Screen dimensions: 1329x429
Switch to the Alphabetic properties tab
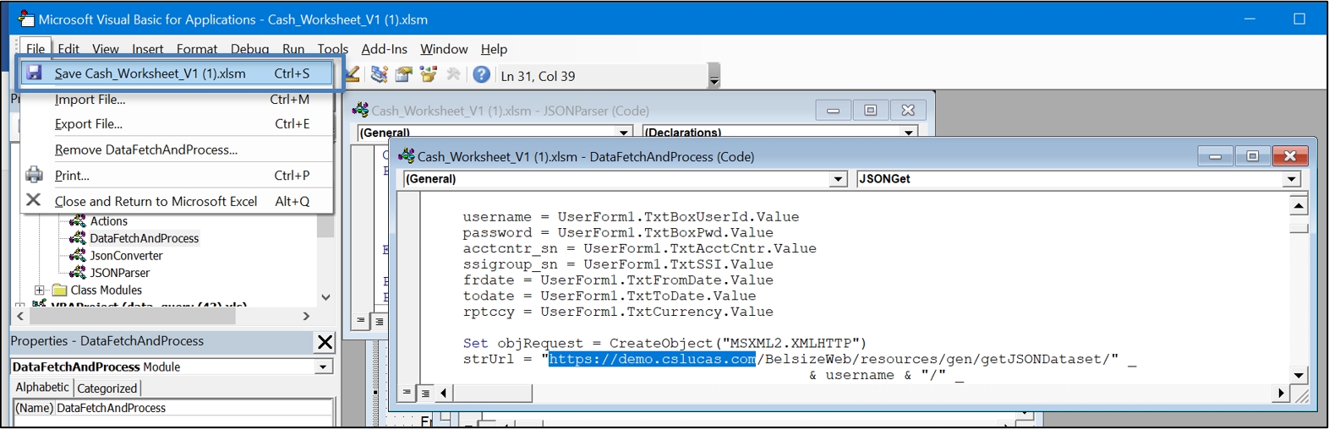pyautogui.click(x=42, y=388)
